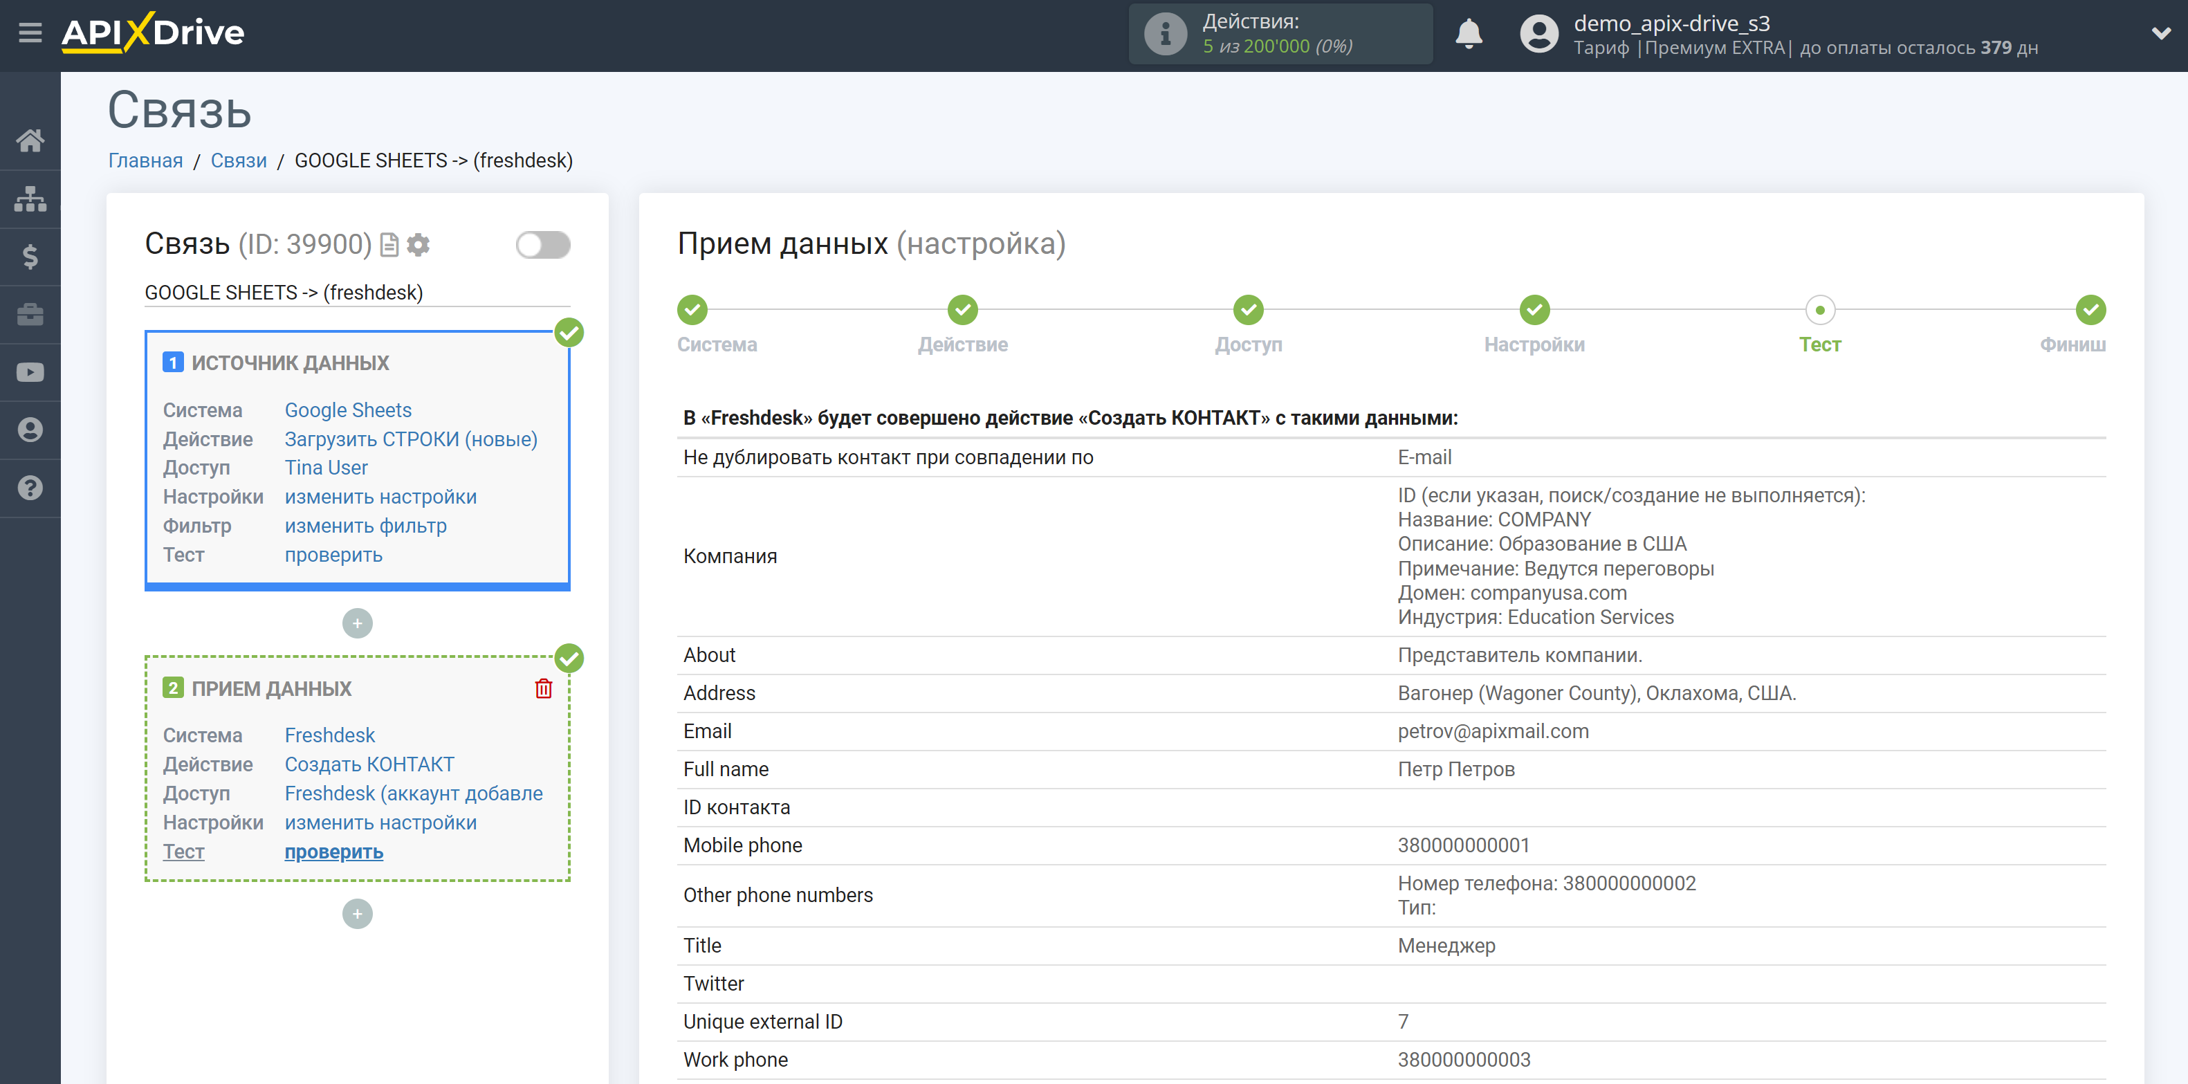
Task: Open the Freshdesk account access link
Action: [414, 793]
